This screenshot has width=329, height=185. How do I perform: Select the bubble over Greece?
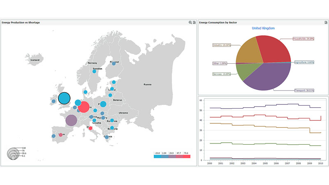[107, 137]
